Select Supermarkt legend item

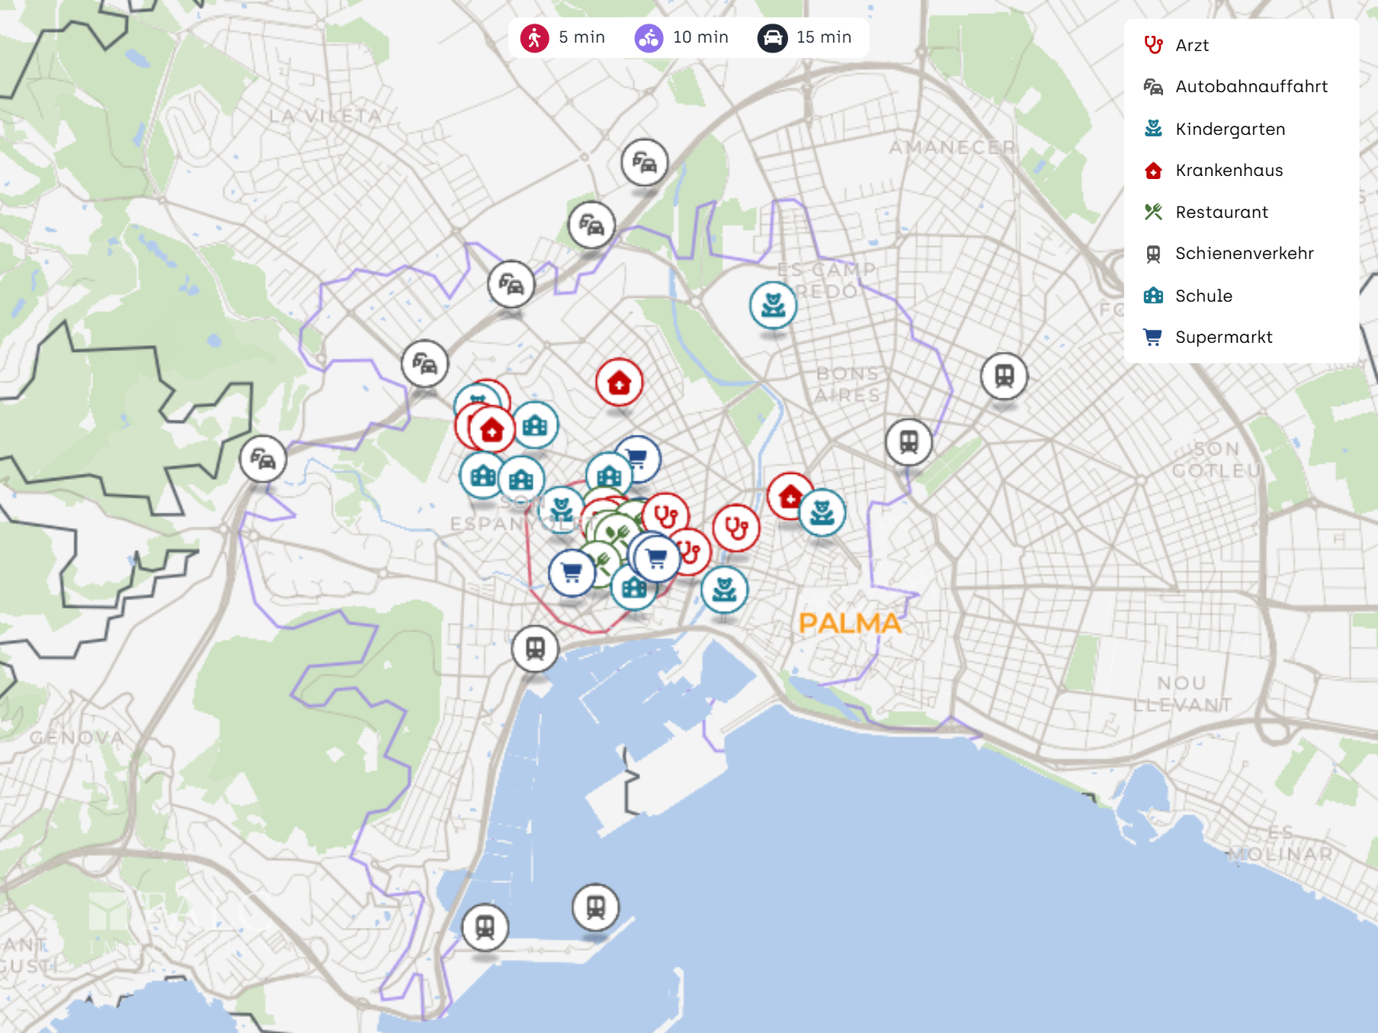click(1223, 337)
